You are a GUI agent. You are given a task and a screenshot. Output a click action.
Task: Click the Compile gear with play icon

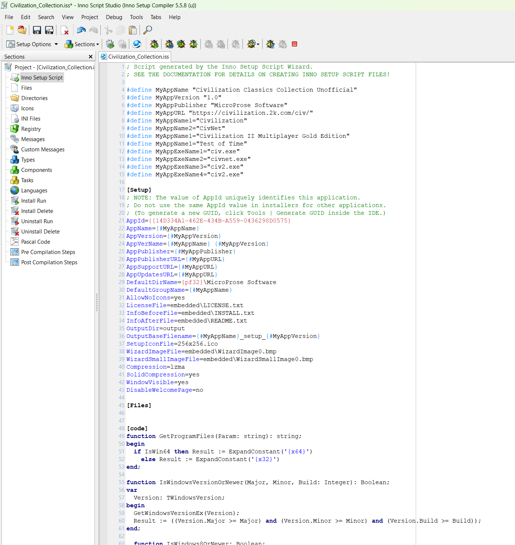110,44
